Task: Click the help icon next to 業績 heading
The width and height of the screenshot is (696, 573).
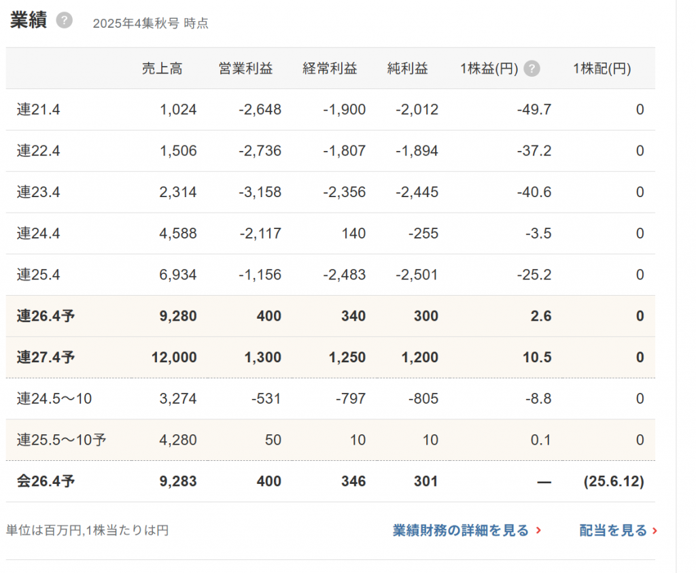Action: tap(64, 20)
